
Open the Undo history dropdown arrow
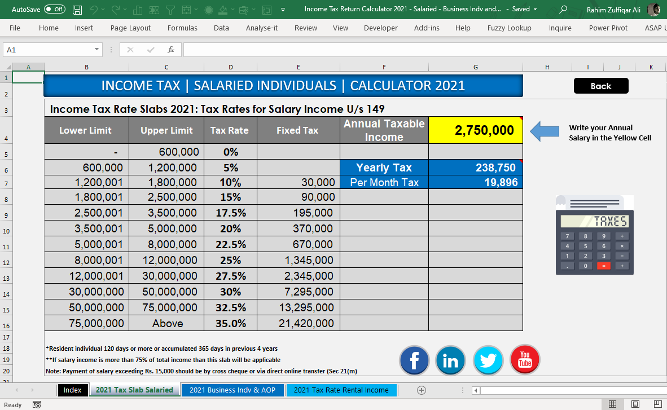(103, 10)
